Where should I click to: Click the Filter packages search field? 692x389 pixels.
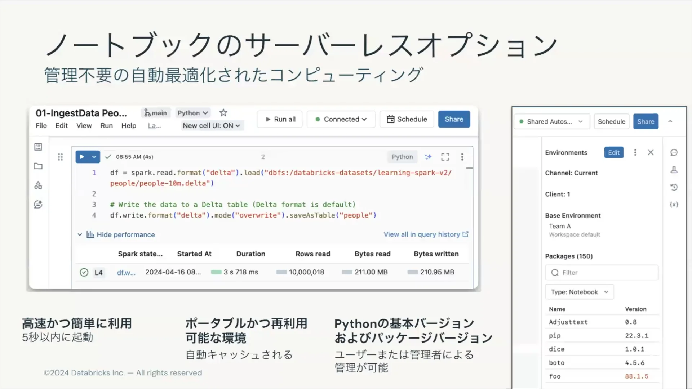point(601,272)
